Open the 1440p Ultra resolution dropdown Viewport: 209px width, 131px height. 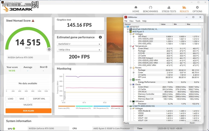pyautogui.click(x=79, y=50)
